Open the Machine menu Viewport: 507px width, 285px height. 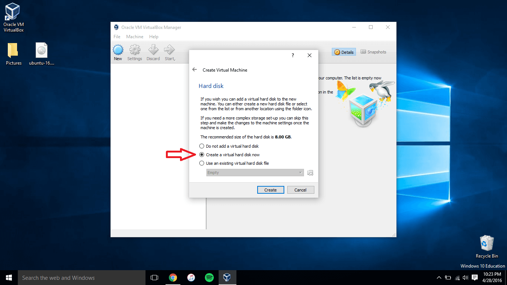coord(135,37)
